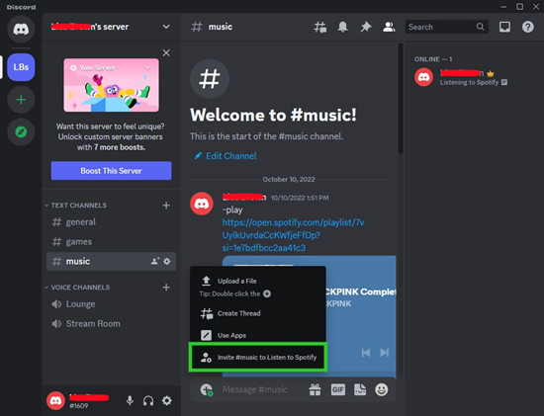Create invite icon on music channel
This screenshot has height=416, width=544.
pyautogui.click(x=155, y=261)
